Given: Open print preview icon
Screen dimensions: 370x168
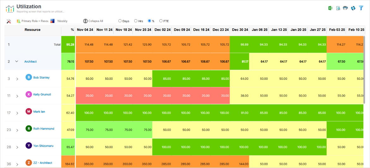Looking at the screenshot, I should 338,8.
